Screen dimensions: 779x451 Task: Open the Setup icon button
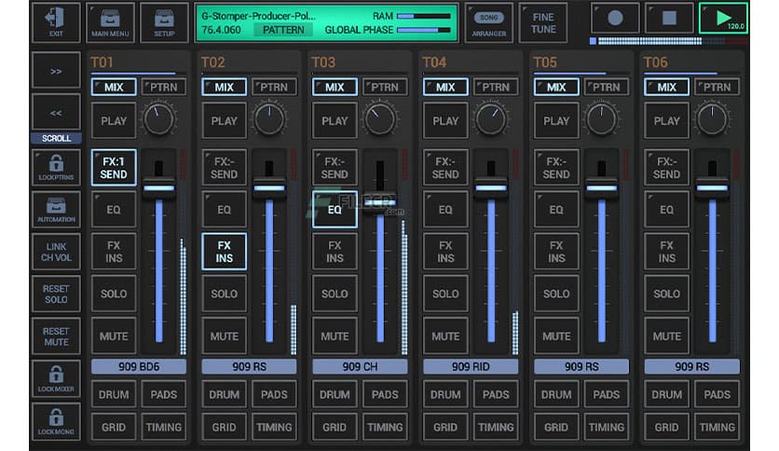pos(164,21)
